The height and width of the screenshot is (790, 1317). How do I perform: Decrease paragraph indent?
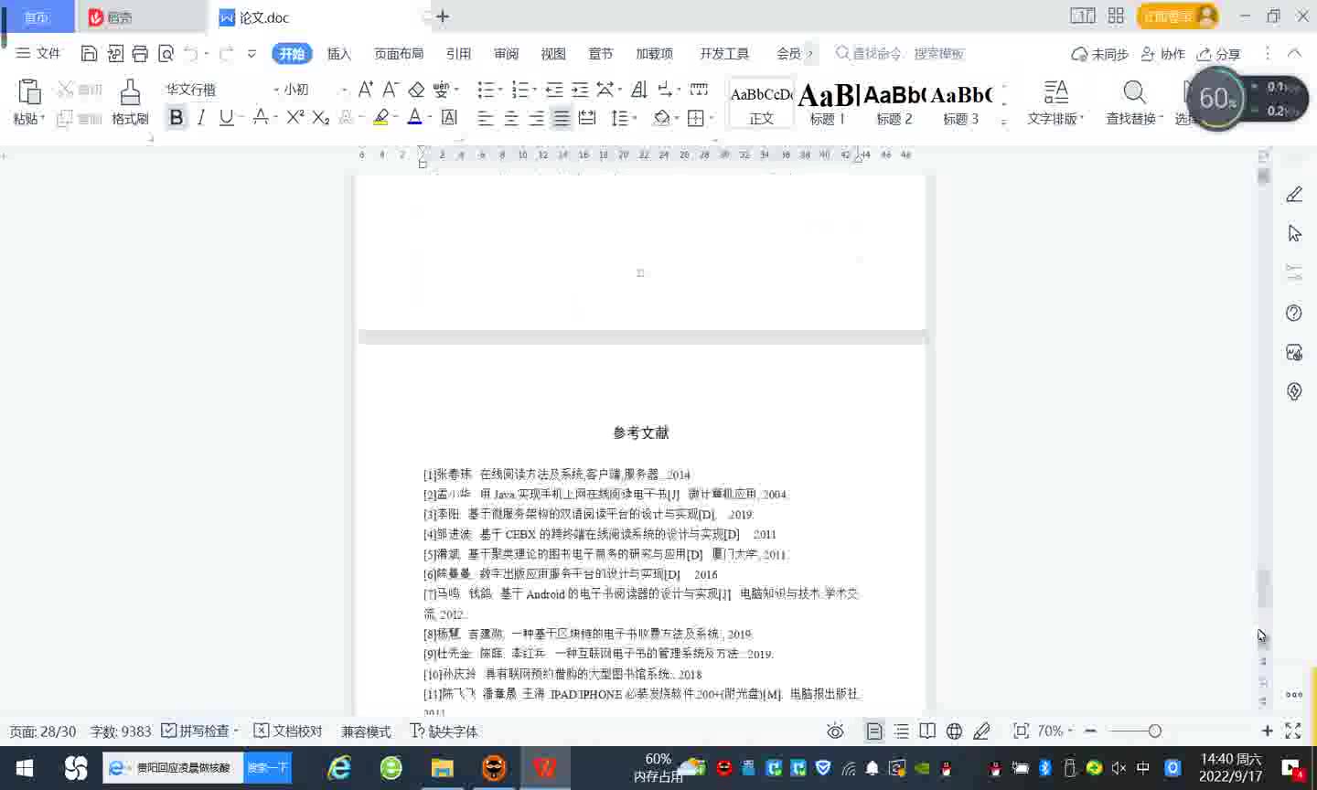coord(554,89)
